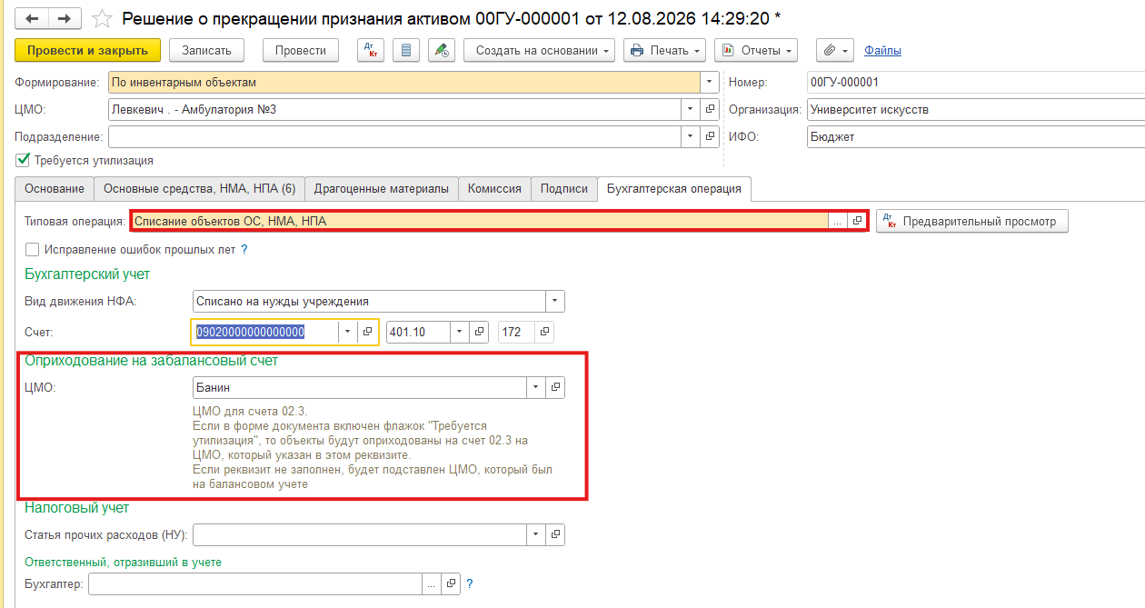Show Дт/Кт postings in toolbar
1145x608 pixels.
tap(371, 50)
